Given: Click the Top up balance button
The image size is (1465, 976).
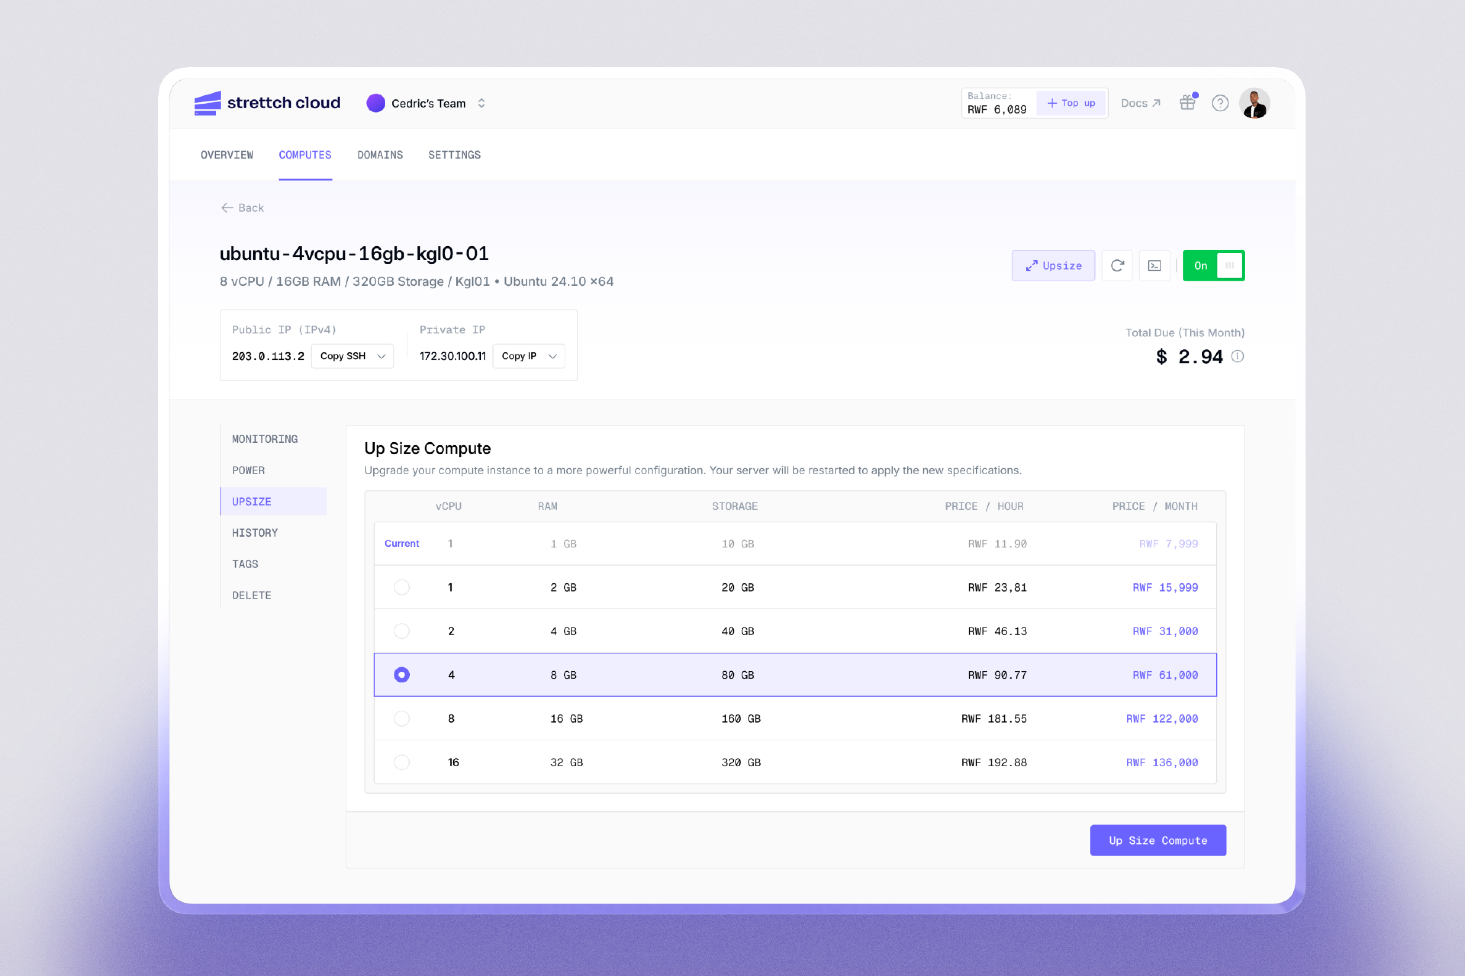Looking at the screenshot, I should click(1071, 103).
